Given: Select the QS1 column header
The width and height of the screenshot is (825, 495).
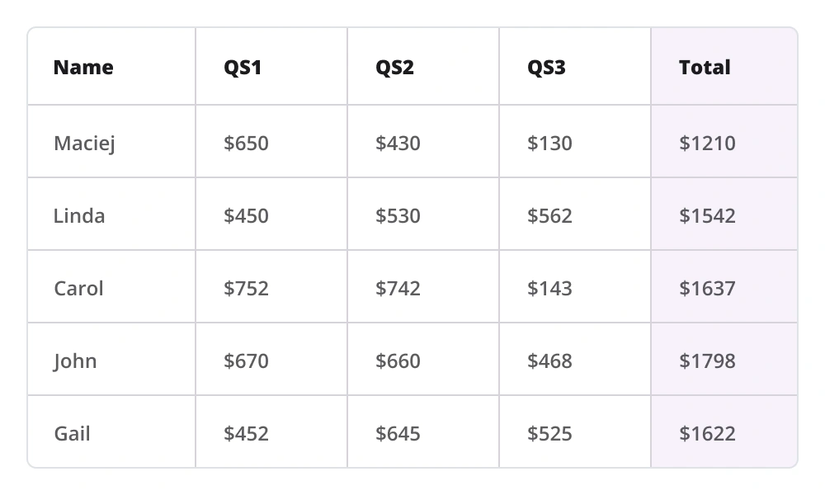Looking at the screenshot, I should (x=243, y=68).
